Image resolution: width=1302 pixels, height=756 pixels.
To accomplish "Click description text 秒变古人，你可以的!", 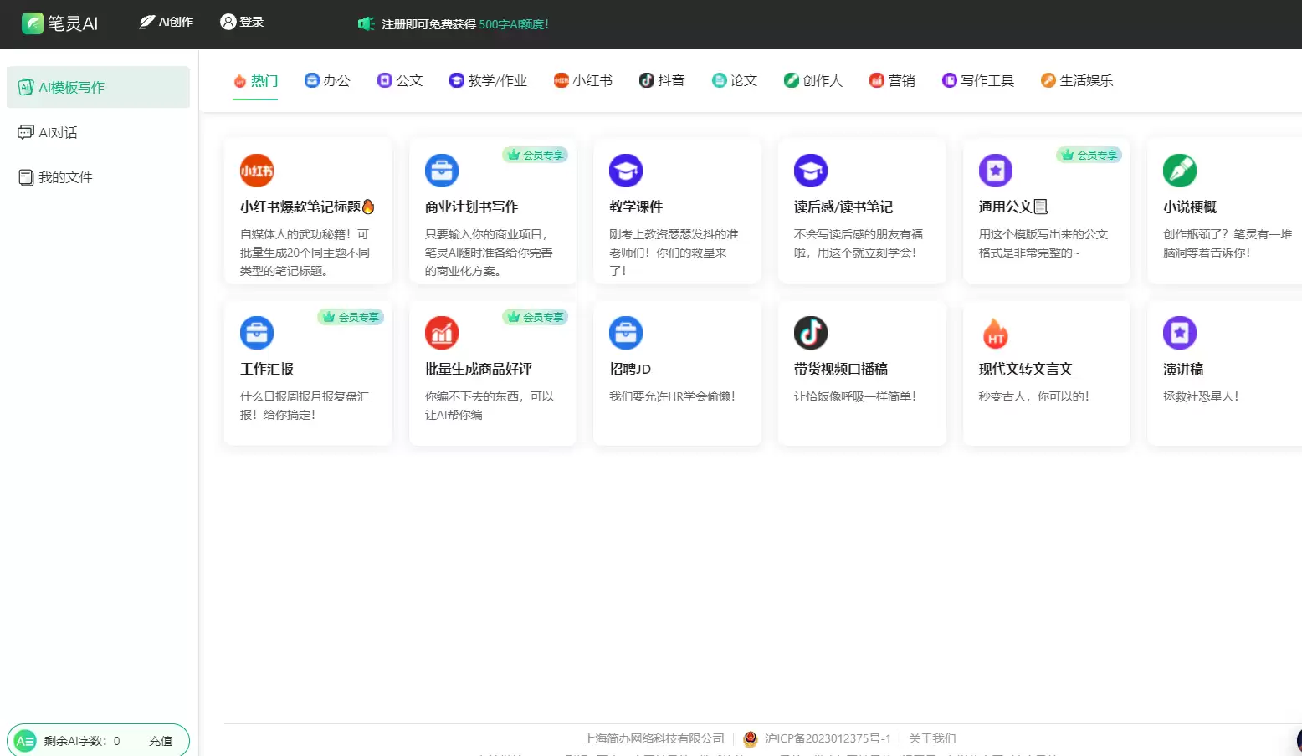I will pyautogui.click(x=1034, y=396).
